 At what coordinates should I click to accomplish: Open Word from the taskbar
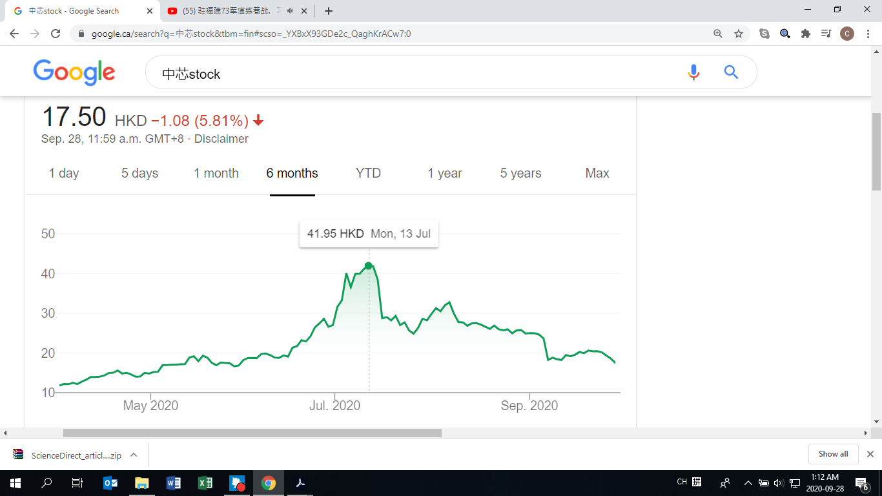174,482
